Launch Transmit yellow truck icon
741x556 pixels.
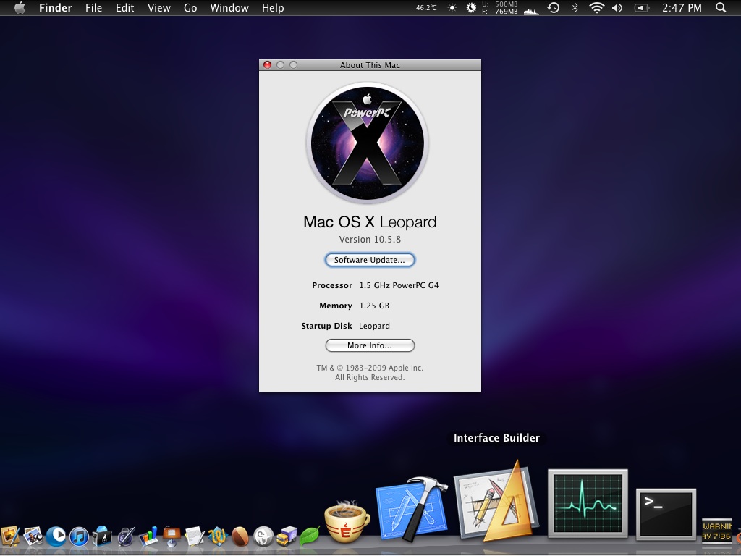[x=287, y=536]
